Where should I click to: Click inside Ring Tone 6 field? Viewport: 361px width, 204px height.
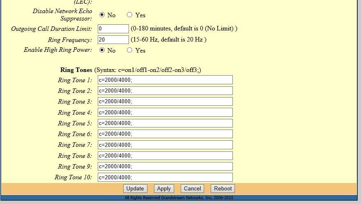[x=165, y=134]
